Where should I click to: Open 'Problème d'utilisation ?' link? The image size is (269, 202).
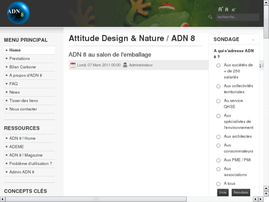click(x=29, y=164)
